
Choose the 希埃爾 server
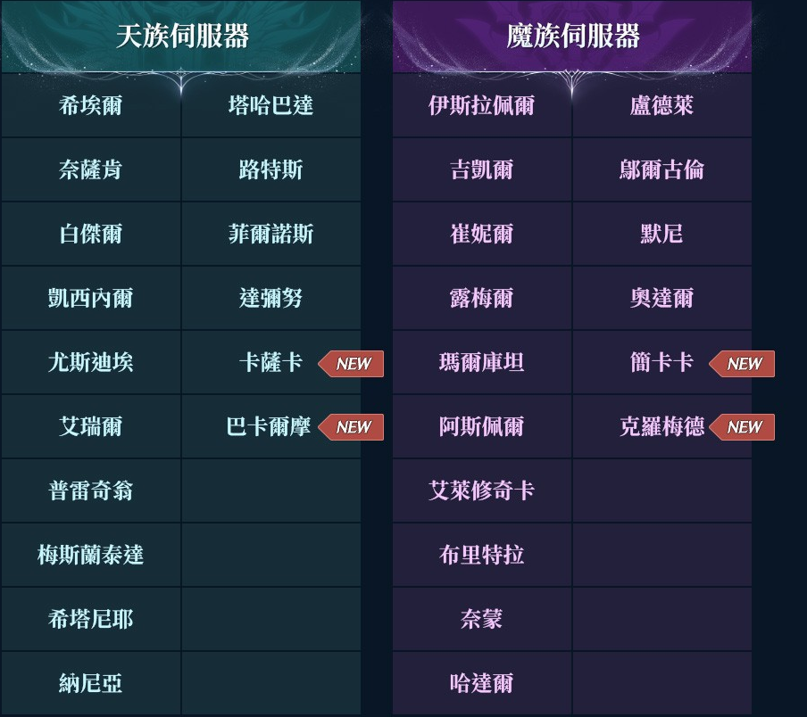[x=90, y=106]
